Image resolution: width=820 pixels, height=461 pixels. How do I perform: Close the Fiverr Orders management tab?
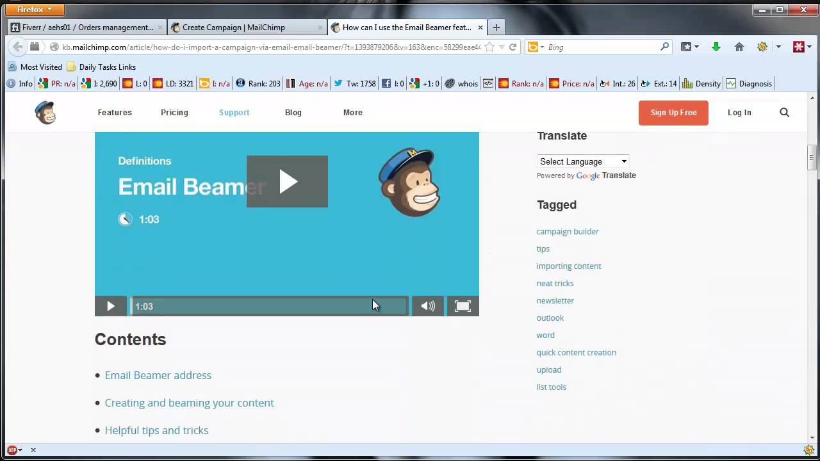click(x=160, y=28)
